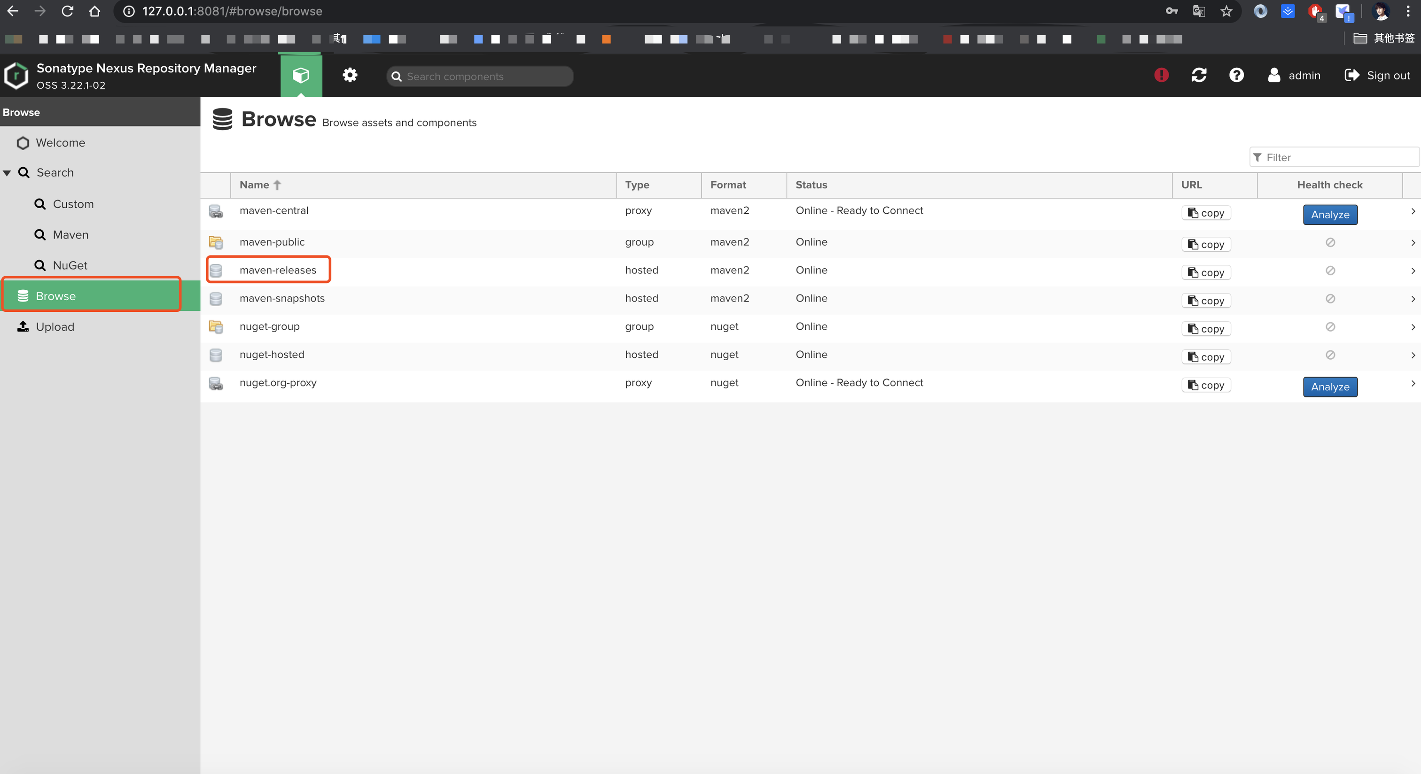
Task: Bookmark this page with the star icon
Action: 1226,11
